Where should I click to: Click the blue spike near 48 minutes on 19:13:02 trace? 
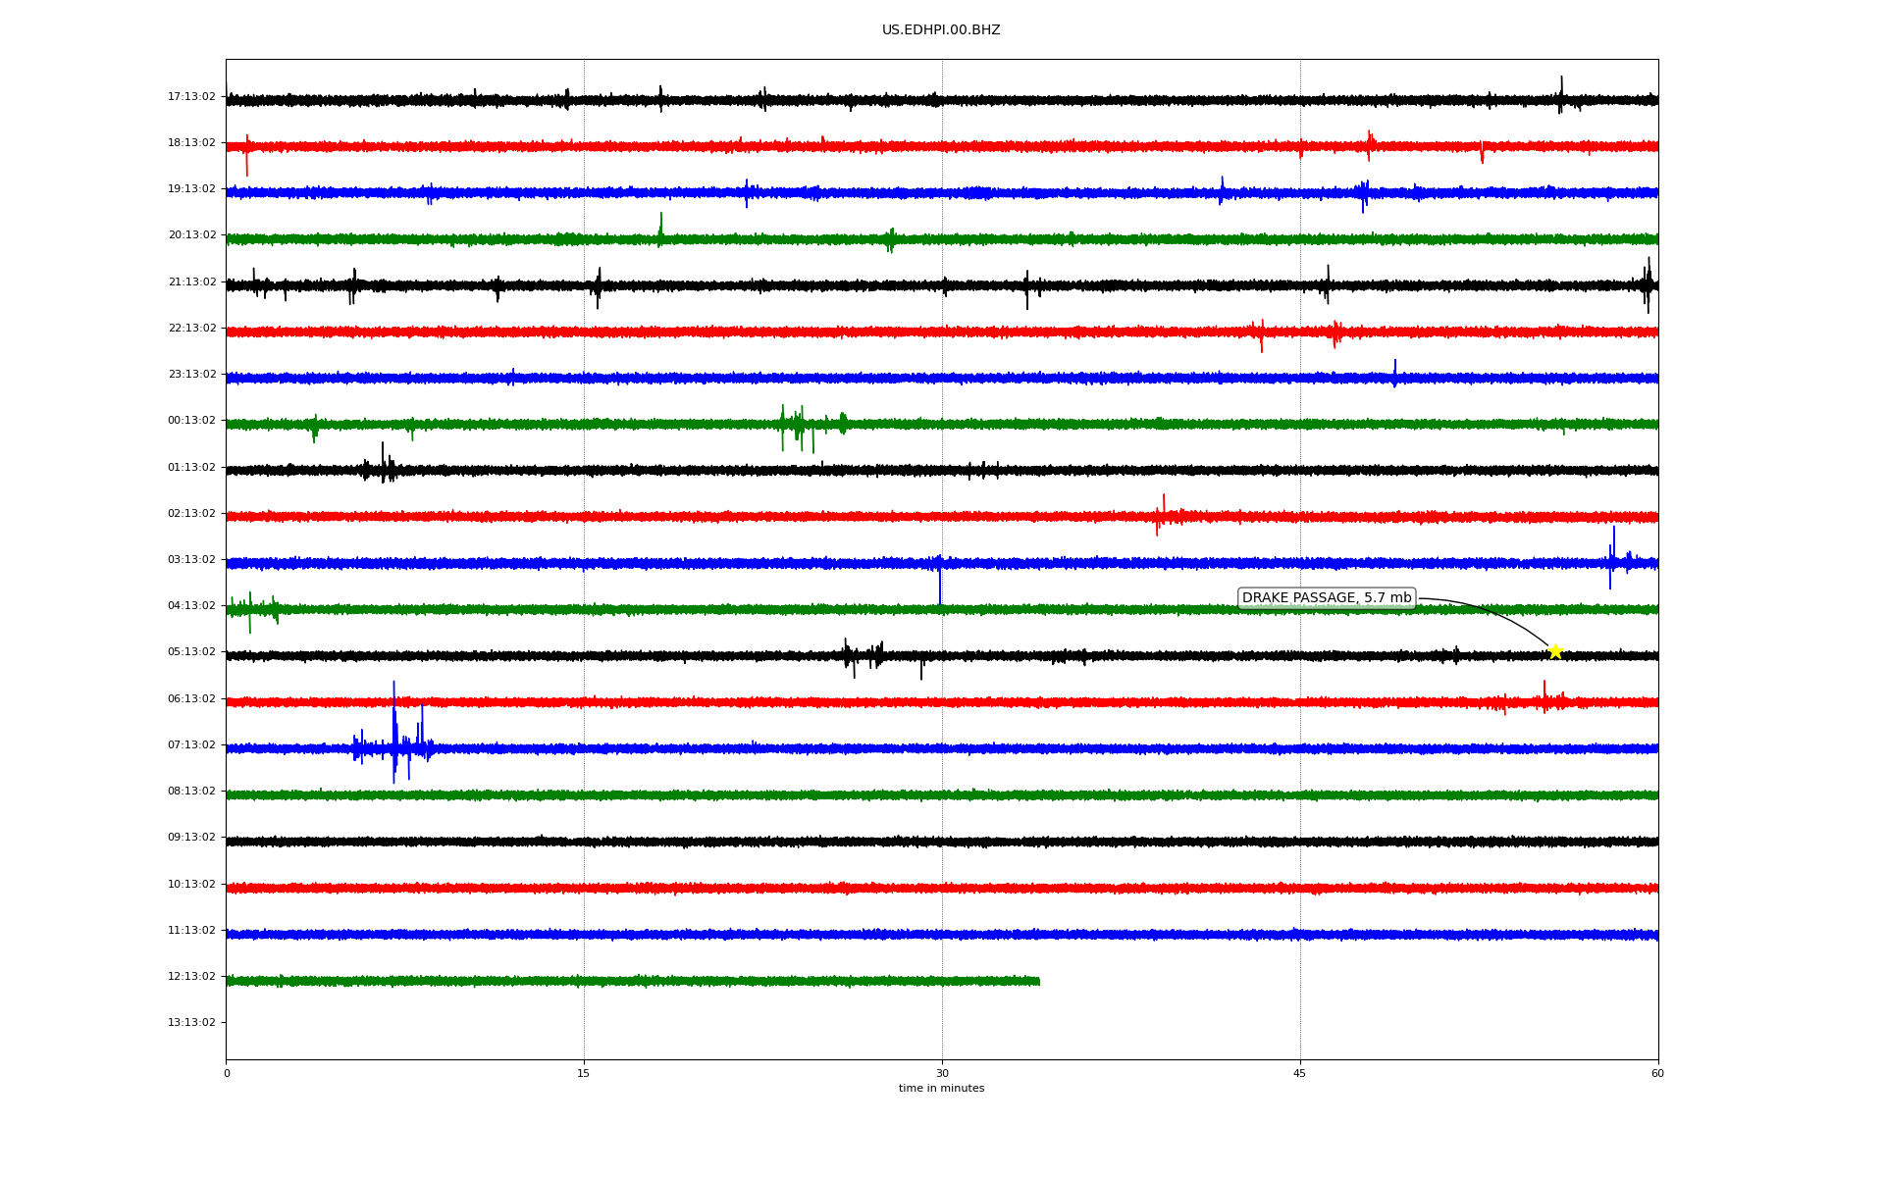[1364, 195]
